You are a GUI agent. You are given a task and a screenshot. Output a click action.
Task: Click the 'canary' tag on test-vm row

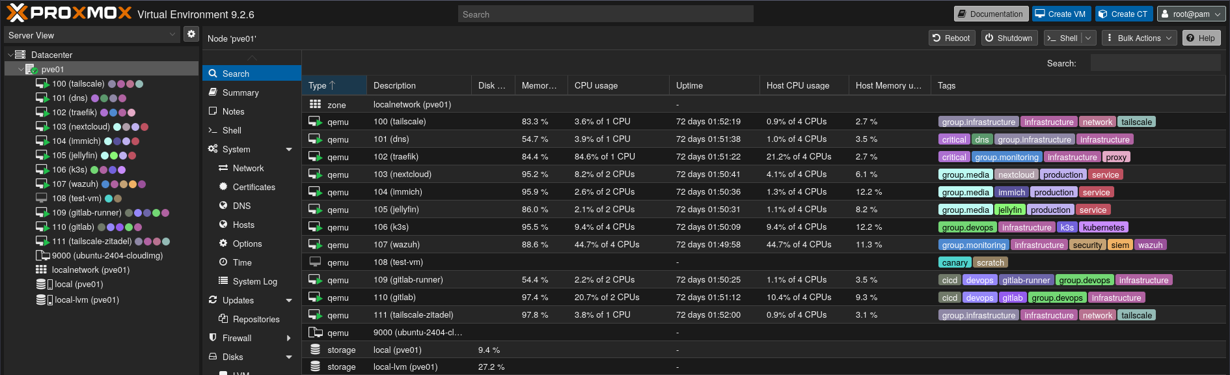coord(955,262)
